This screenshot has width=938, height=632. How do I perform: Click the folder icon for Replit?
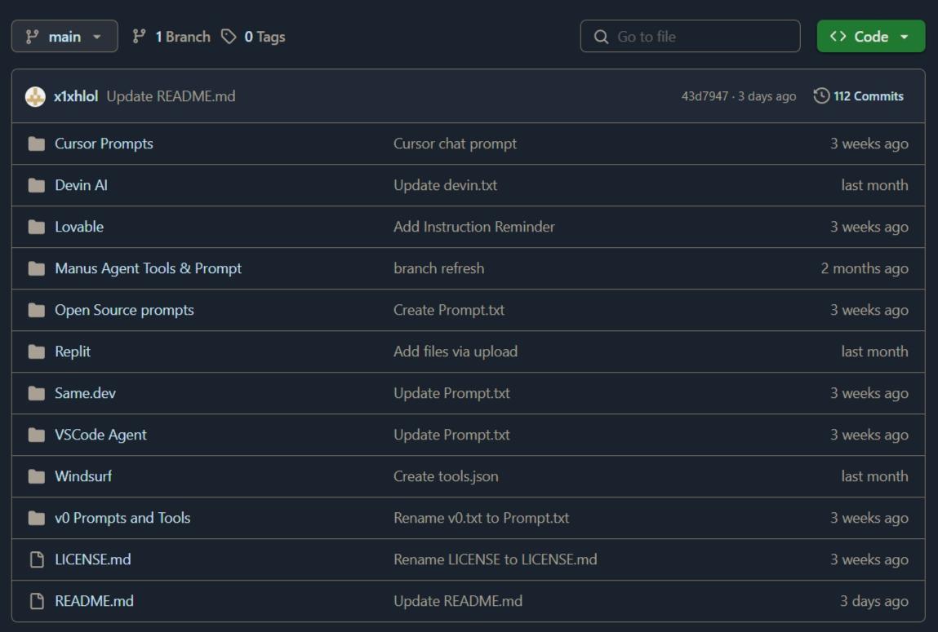pyautogui.click(x=37, y=351)
